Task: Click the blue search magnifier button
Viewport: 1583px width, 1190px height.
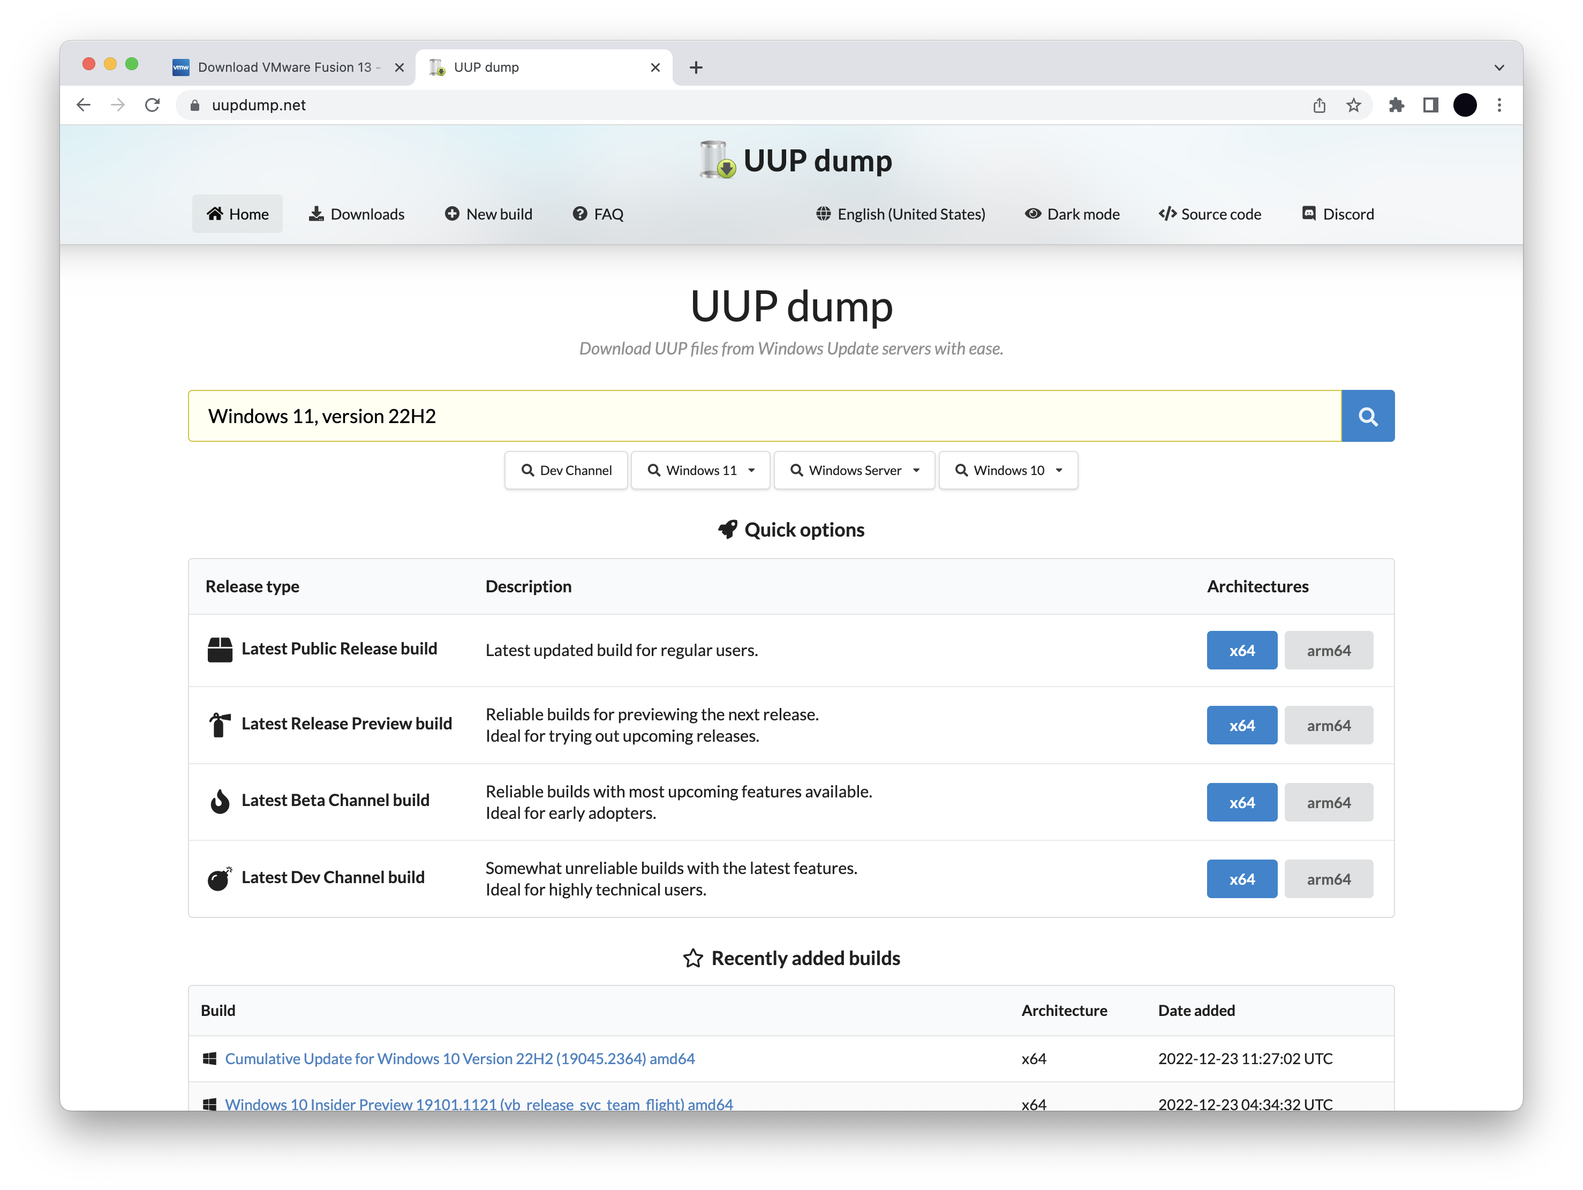Action: coord(1367,416)
